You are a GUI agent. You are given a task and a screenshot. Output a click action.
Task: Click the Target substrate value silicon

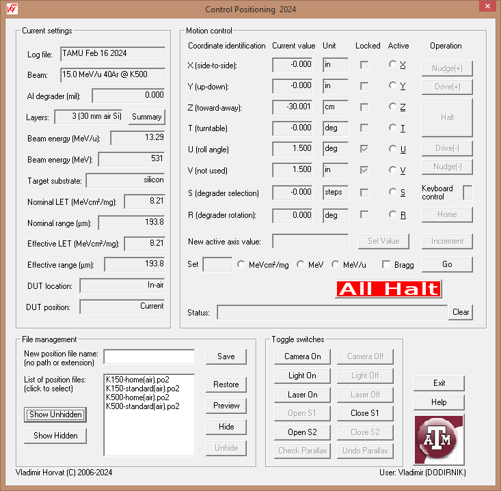[126, 180]
